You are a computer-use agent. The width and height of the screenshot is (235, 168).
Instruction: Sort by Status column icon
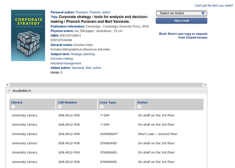point(139,107)
